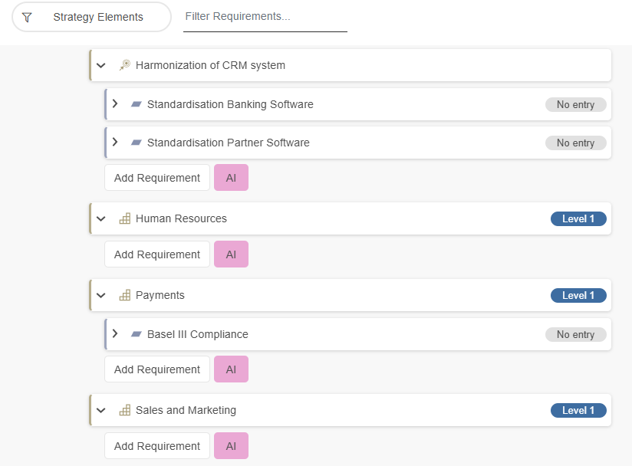The height and width of the screenshot is (466, 632).
Task: Expand the Standardisation Banking Software row
Action: tap(115, 103)
